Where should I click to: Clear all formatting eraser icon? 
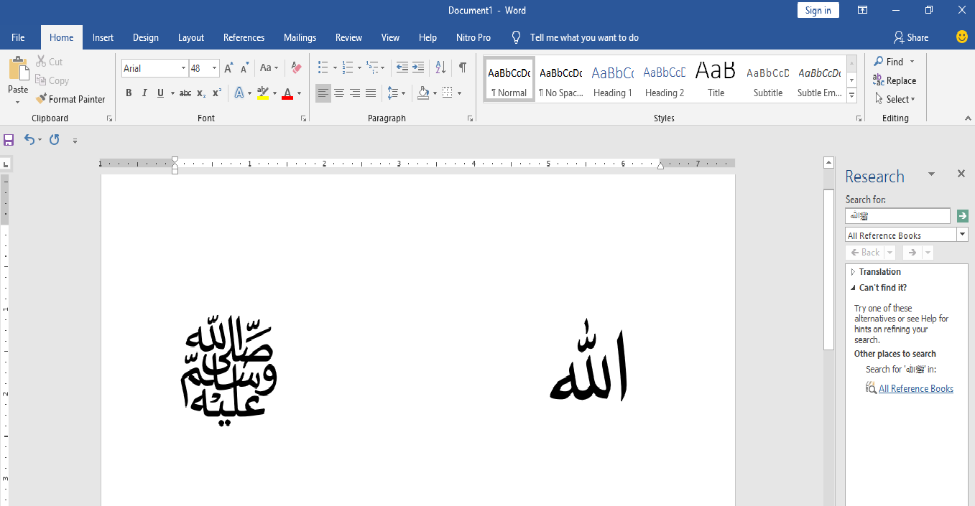[296, 68]
